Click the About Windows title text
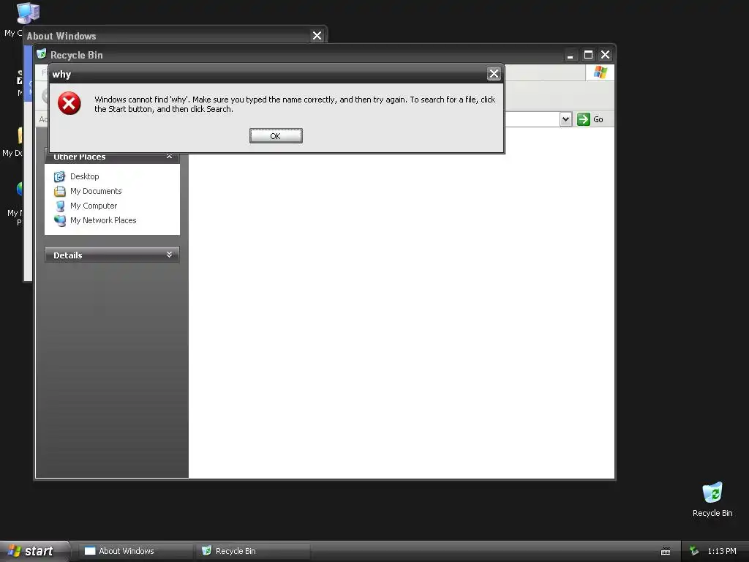Image resolution: width=749 pixels, height=562 pixels. tap(61, 36)
